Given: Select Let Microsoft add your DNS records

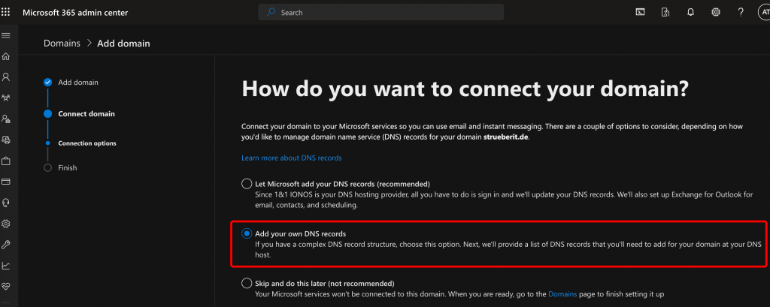Looking at the screenshot, I should (x=247, y=184).
